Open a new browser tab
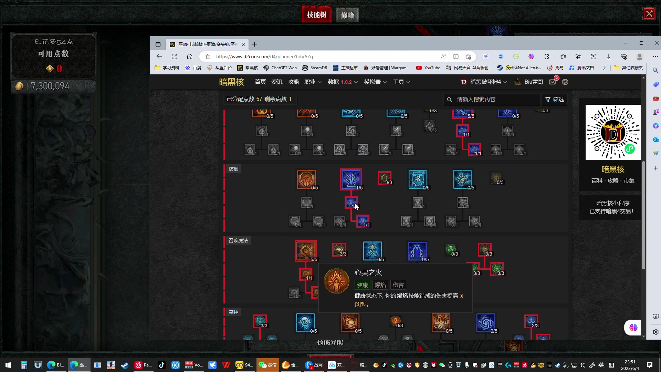661x372 pixels. 254,44
